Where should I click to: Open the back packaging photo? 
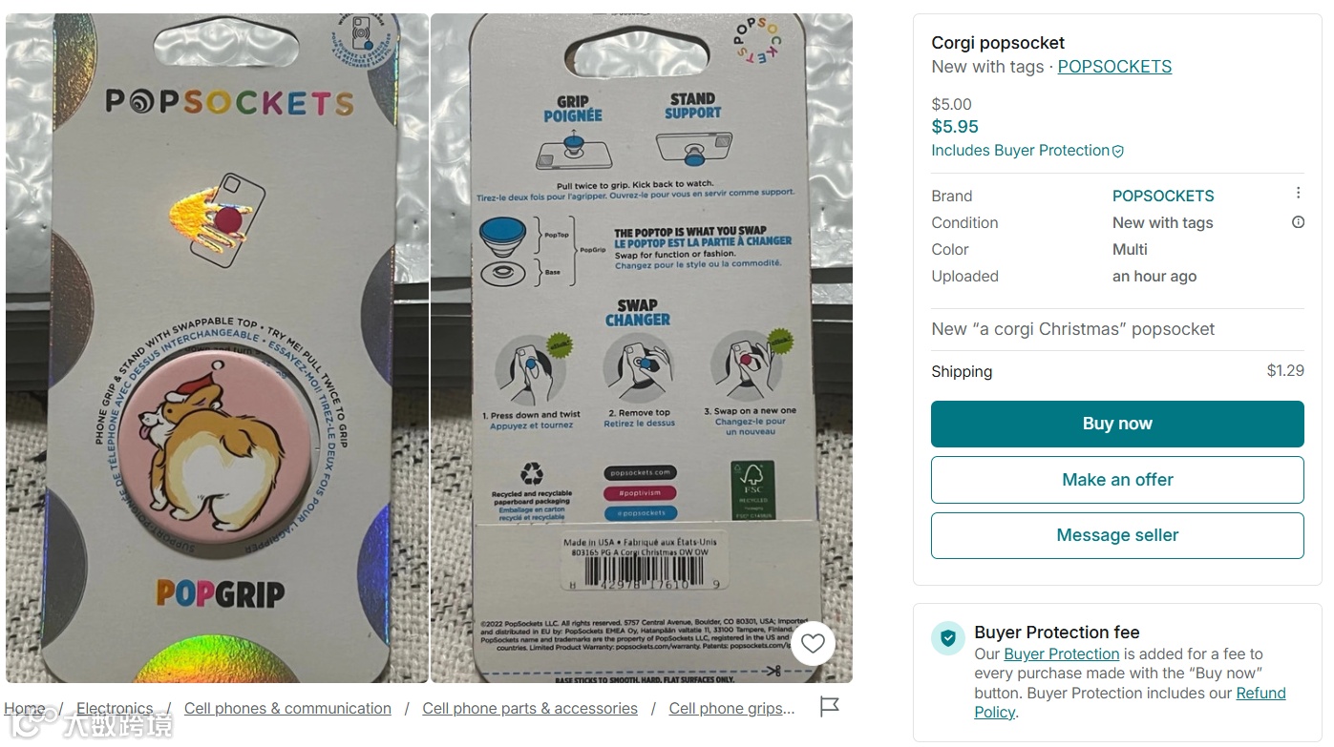[642, 347]
